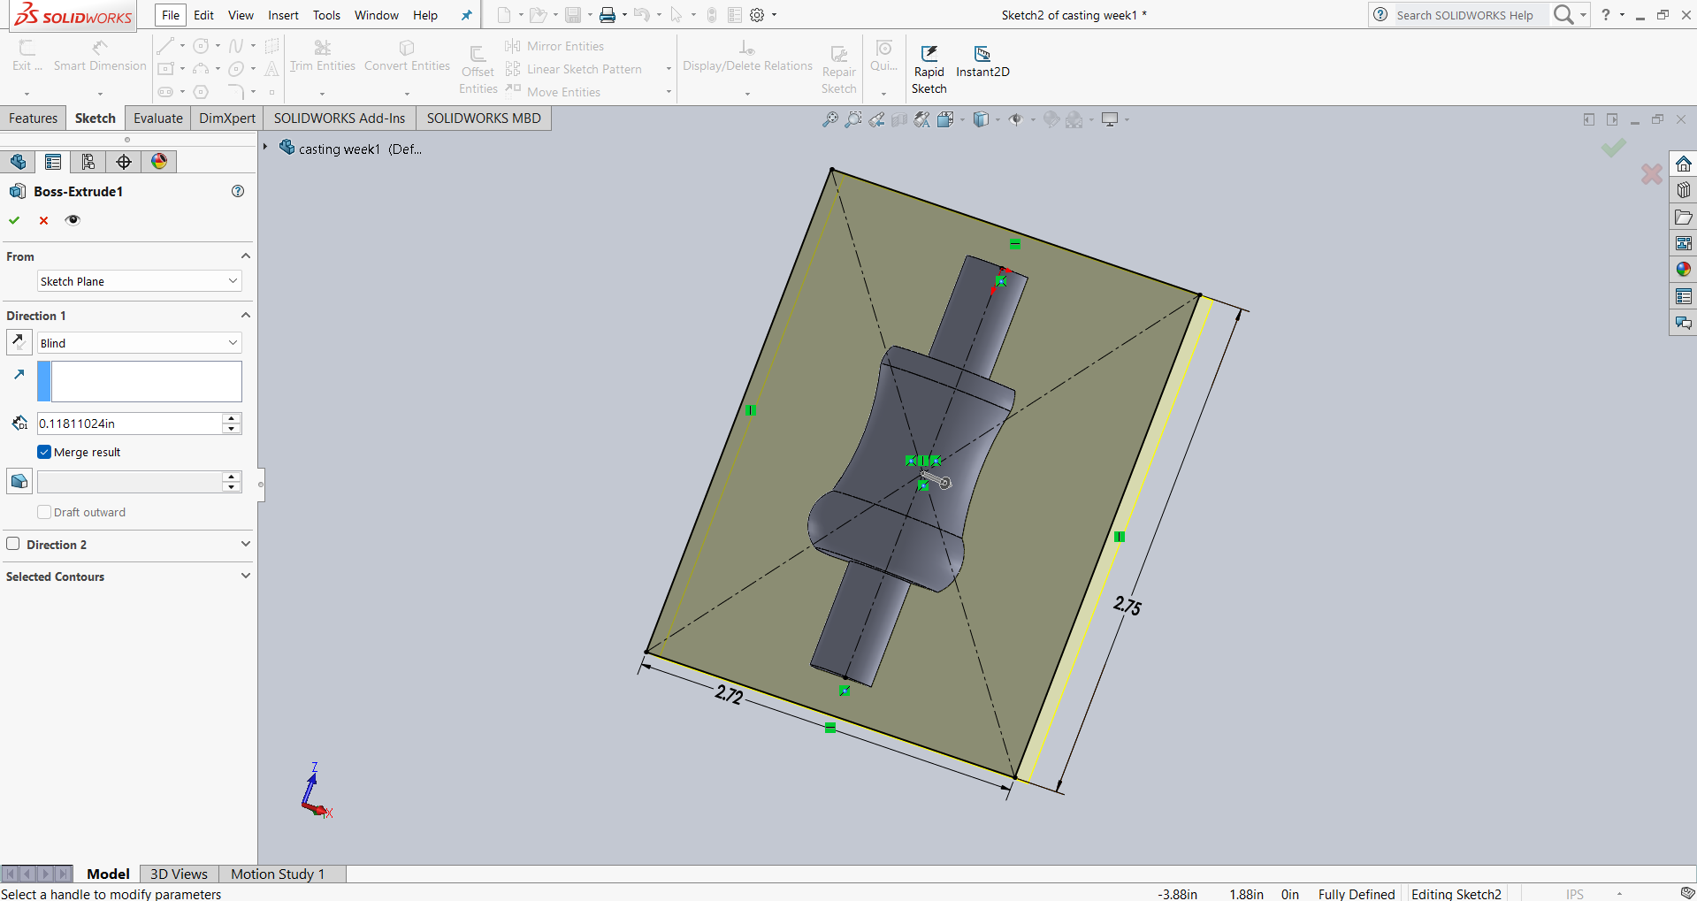Open Display Style dropdown arrow
Image resolution: width=1697 pixels, height=901 pixels.
point(998,119)
